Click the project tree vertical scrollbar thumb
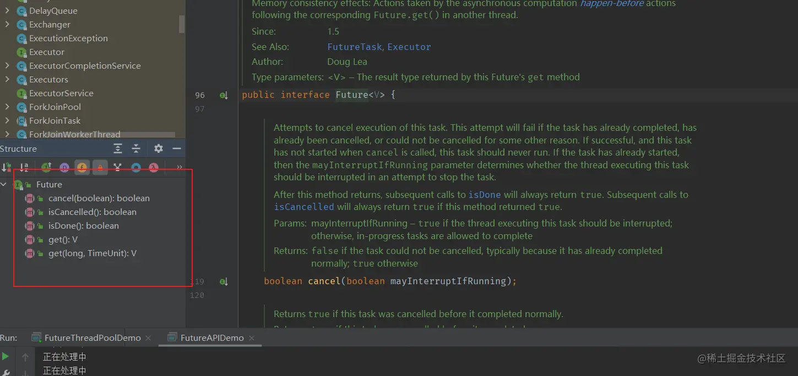The height and width of the screenshot is (376, 798). pyautogui.click(x=182, y=23)
